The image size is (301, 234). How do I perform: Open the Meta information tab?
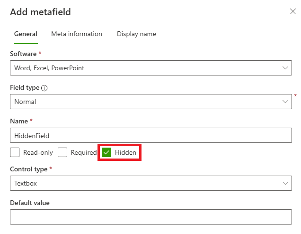(77, 34)
